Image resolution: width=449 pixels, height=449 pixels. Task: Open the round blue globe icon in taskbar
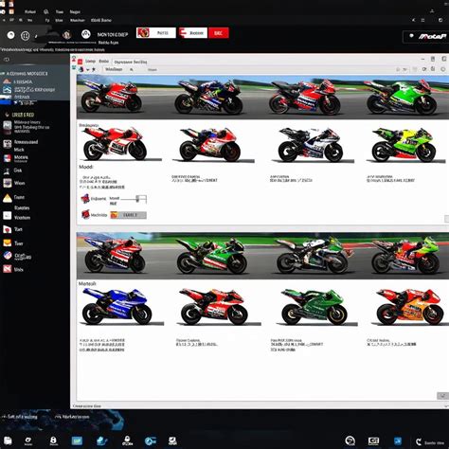pos(150,440)
